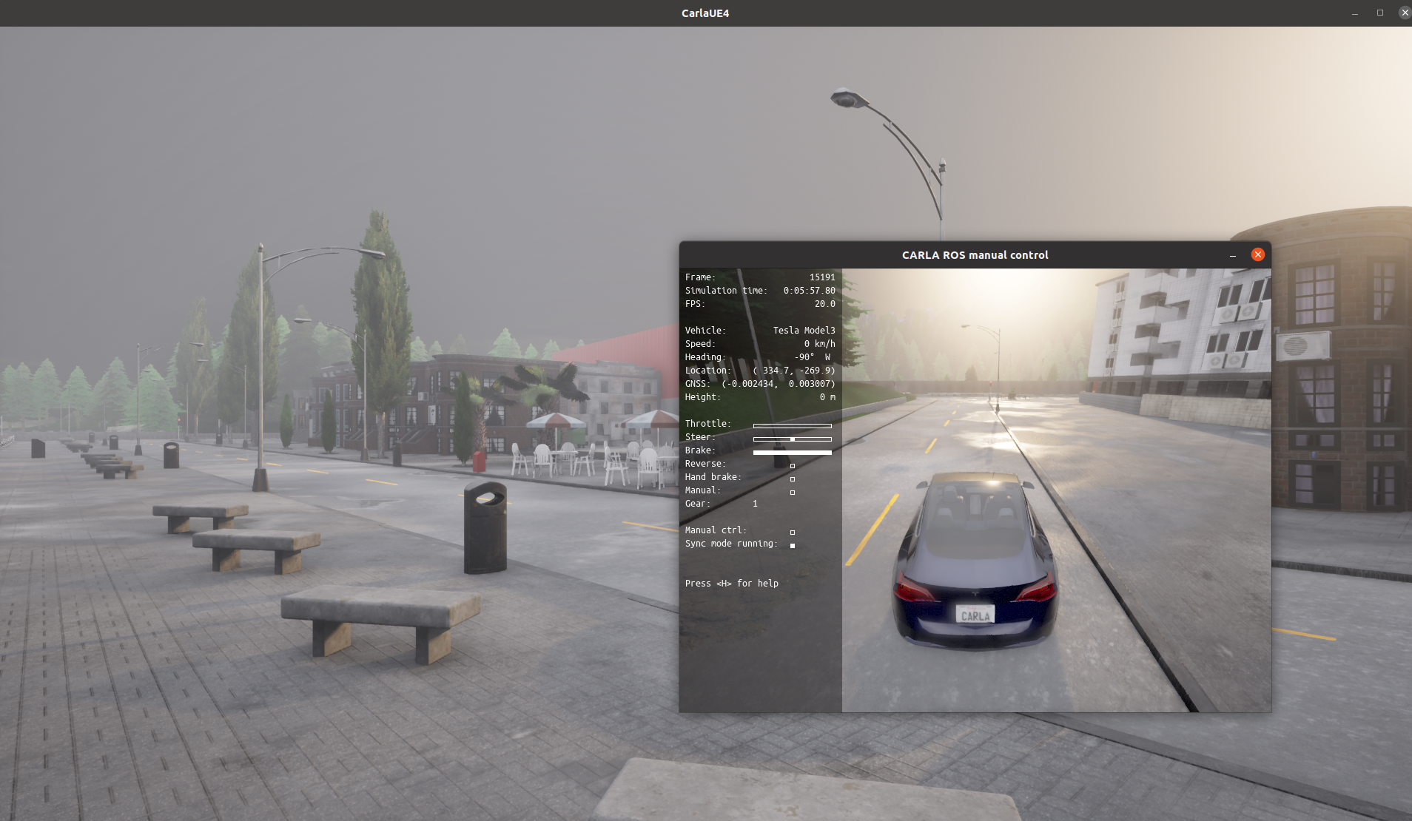Click the Steer bar
This screenshot has width=1412, height=821.
click(793, 439)
